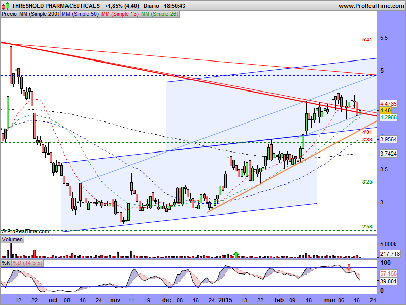Click the candlestick icon beside THRESHOLD PHARMACEUTICALS

[x=6, y=5]
